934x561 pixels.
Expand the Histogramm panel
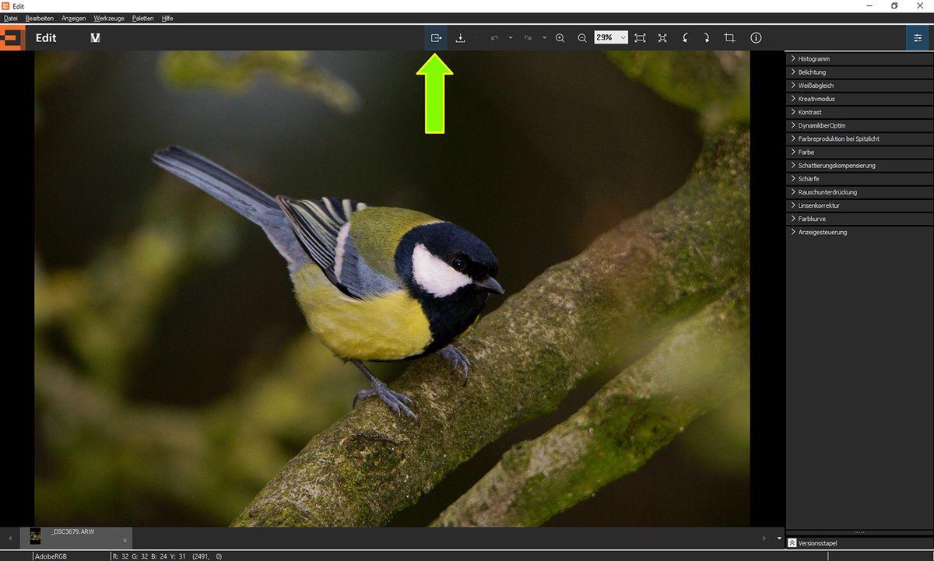pos(813,59)
